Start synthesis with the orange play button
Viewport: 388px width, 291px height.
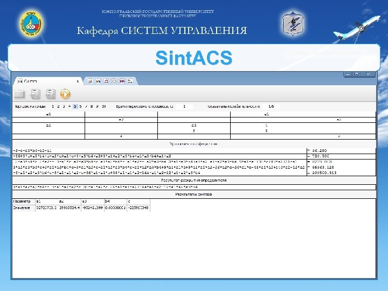65,94
